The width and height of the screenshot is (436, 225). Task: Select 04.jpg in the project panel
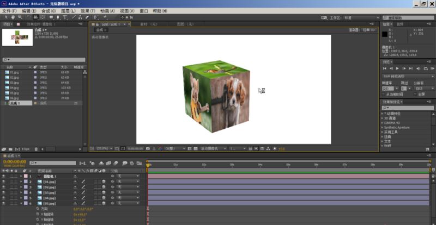(x=14, y=88)
